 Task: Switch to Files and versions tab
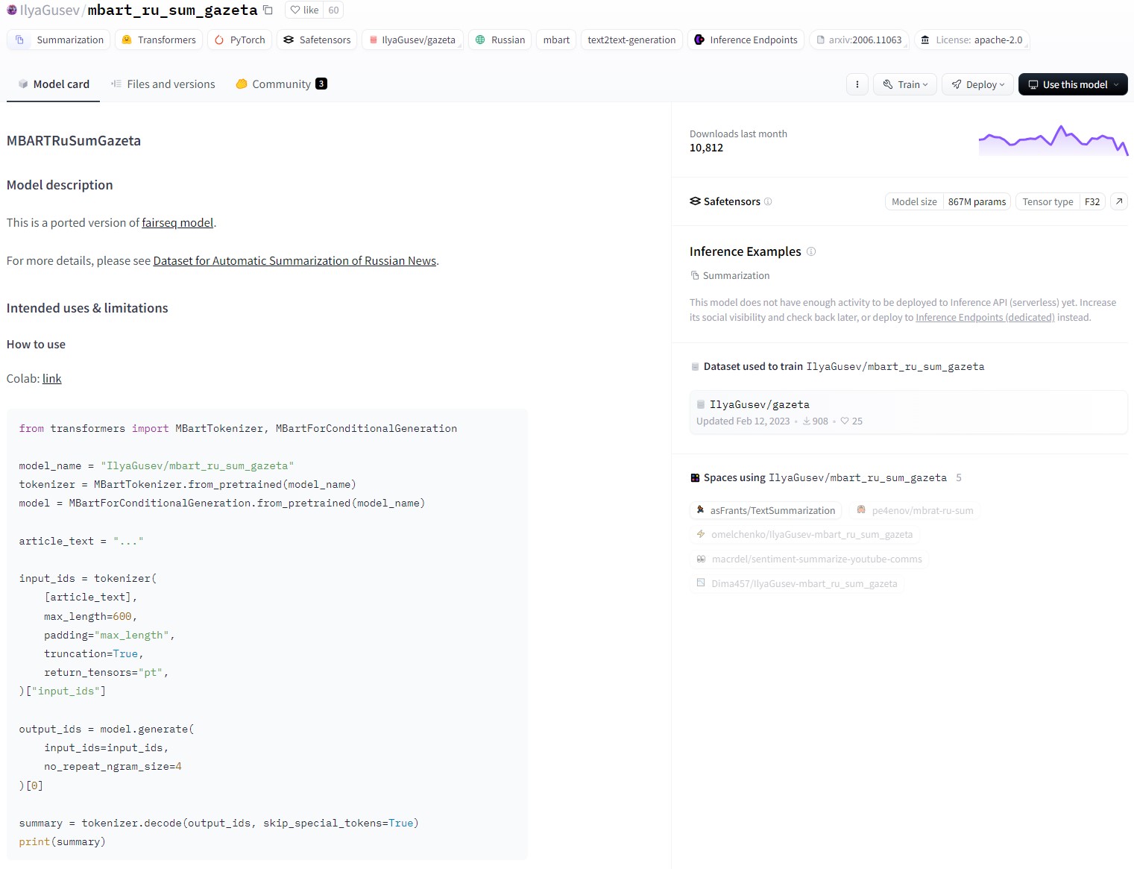pyautogui.click(x=163, y=84)
